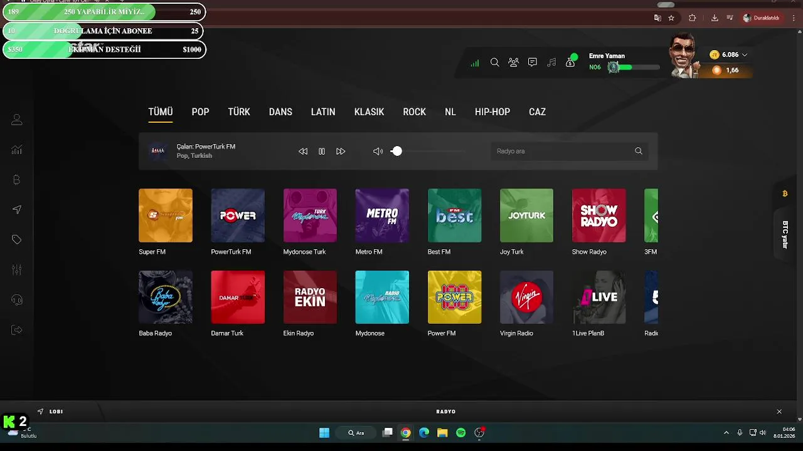This screenshot has height=451, width=803.
Task: Adjust the radio volume slider handle
Action: point(396,151)
